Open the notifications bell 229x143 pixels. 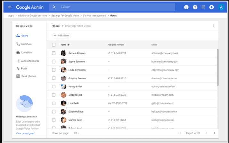pos(211,7)
